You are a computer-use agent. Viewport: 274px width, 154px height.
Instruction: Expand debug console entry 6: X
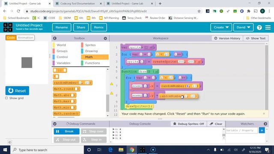pos(113,129)
